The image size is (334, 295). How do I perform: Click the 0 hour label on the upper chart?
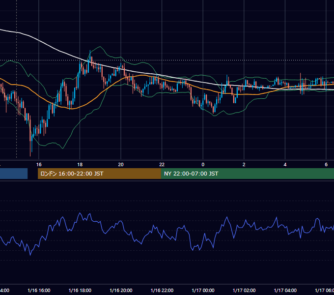[x=203, y=165]
